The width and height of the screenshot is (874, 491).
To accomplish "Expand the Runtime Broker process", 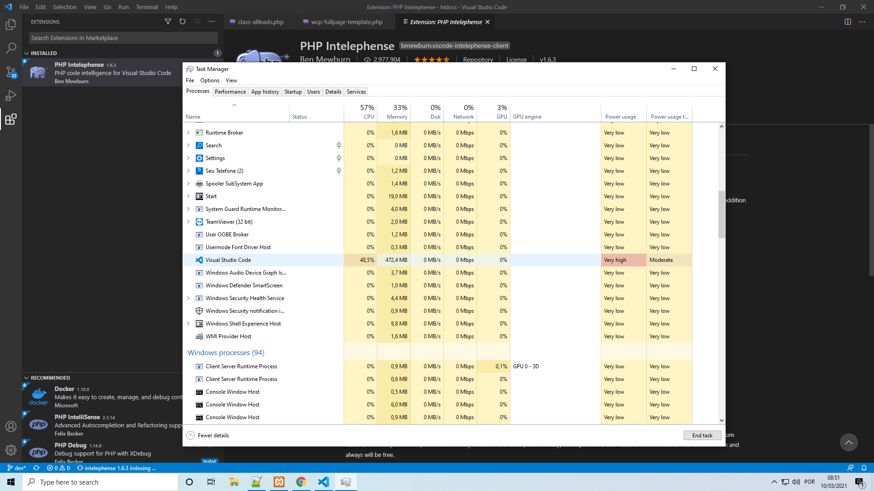I will coord(188,133).
